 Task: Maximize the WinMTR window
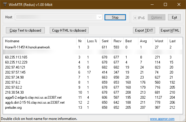pos(165,5)
